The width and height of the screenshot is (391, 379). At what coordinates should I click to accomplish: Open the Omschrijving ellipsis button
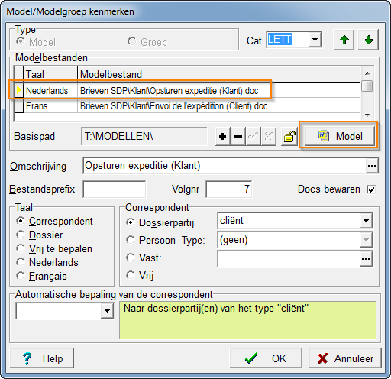point(372,166)
